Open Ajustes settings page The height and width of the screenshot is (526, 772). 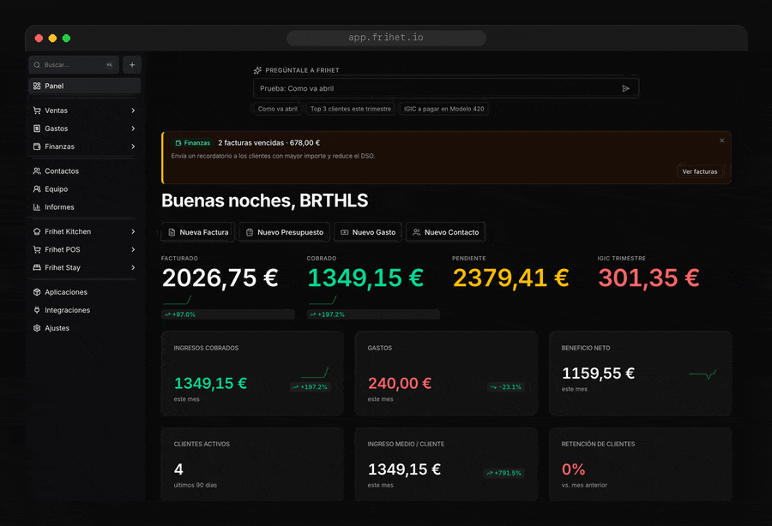click(x=85, y=328)
